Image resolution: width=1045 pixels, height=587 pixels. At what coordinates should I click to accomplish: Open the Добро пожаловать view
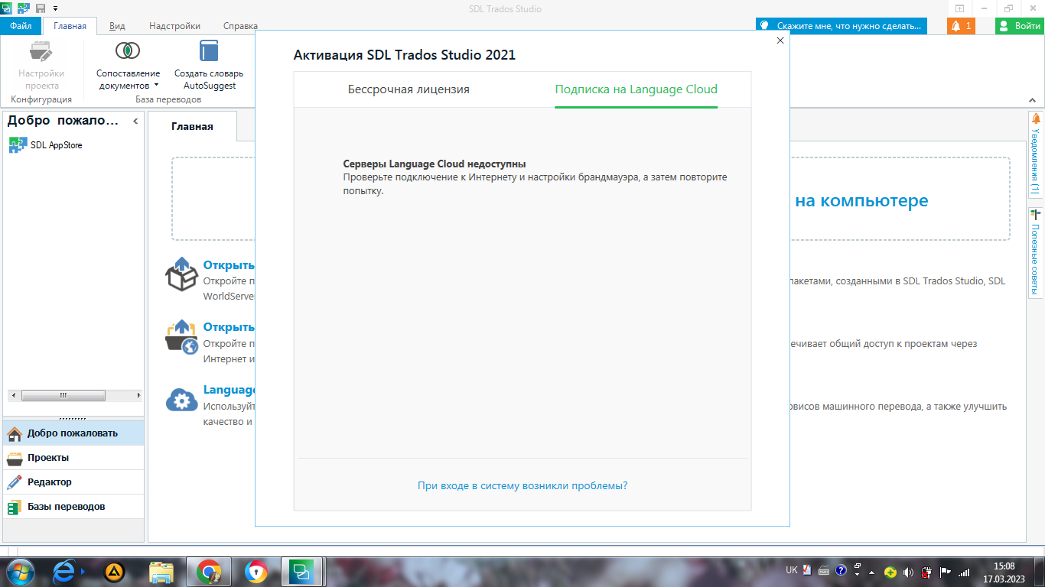[73, 433]
